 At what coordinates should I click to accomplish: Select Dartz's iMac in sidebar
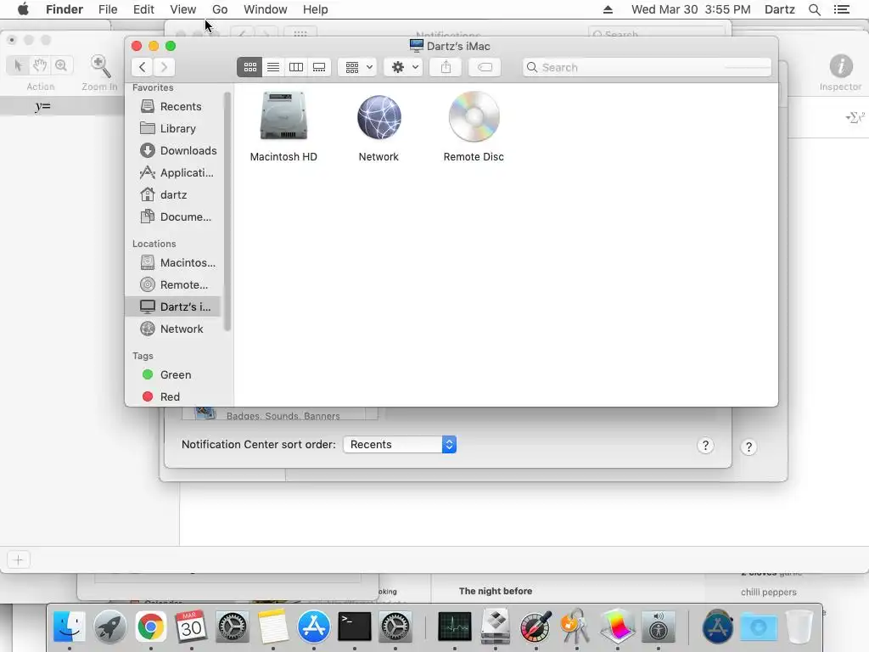point(172,306)
